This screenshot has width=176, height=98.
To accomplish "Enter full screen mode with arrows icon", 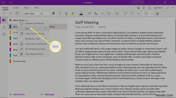I will pos(167,8).
